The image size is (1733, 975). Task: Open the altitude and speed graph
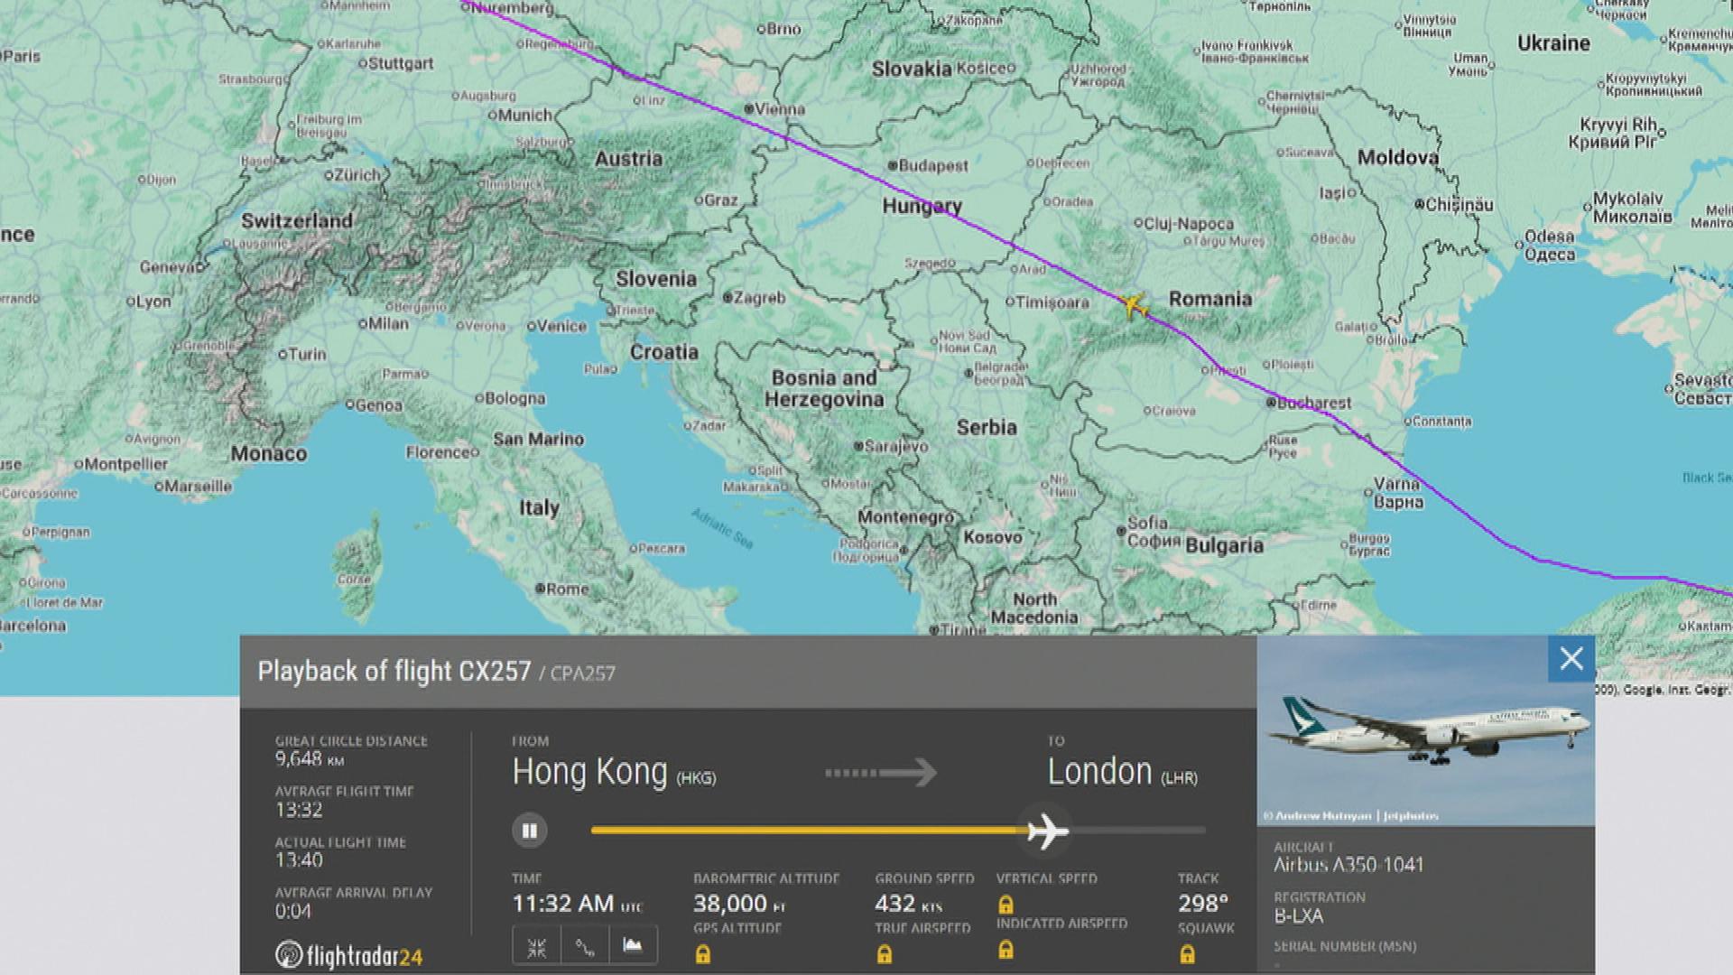pos(633,947)
